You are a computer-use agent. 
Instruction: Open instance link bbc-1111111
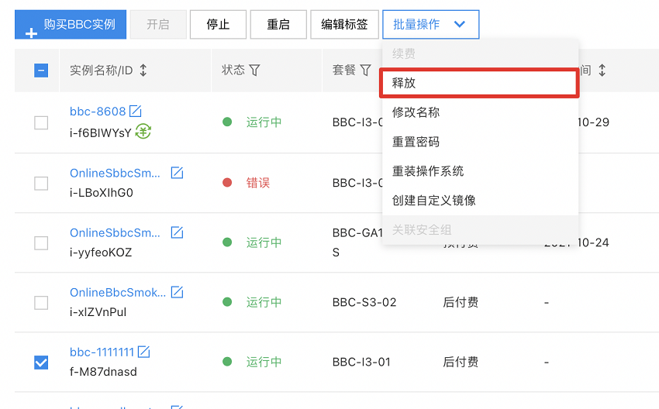click(102, 352)
